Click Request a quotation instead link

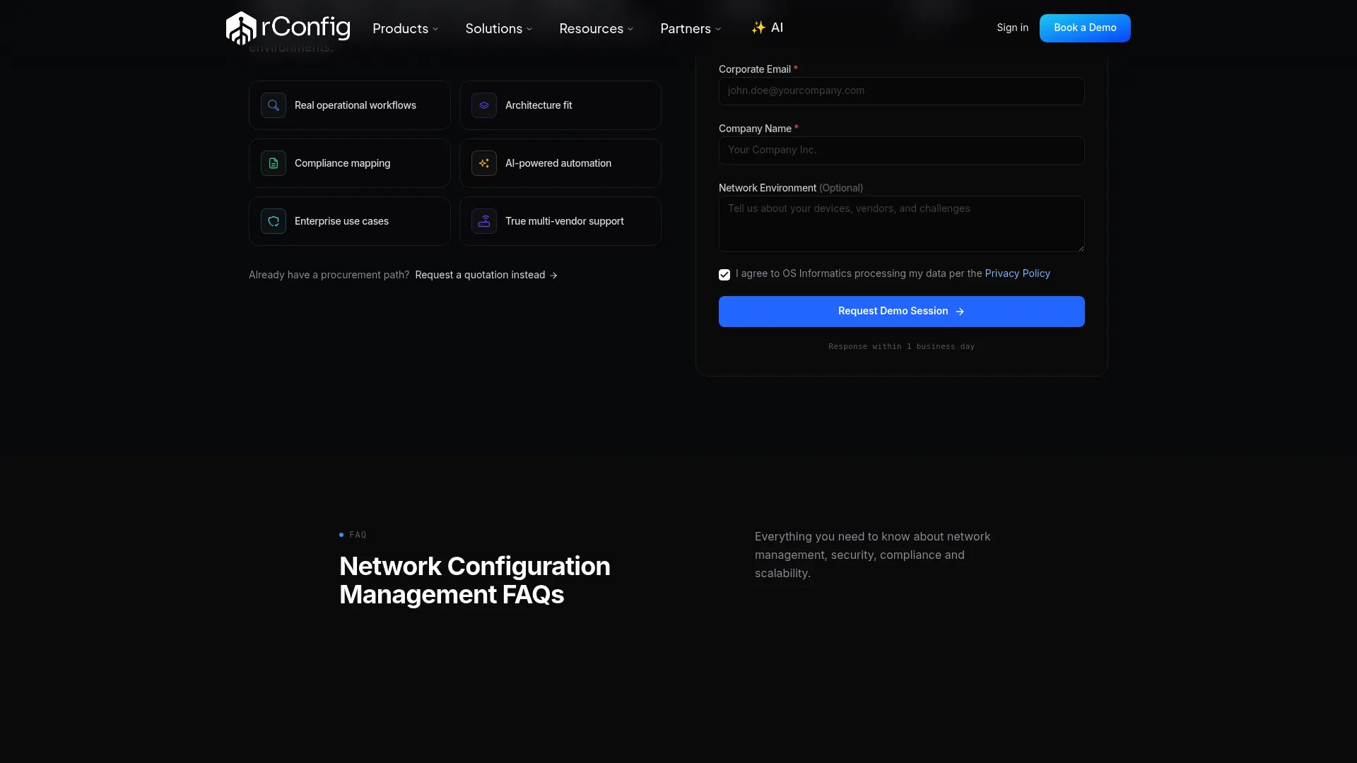[x=486, y=275]
